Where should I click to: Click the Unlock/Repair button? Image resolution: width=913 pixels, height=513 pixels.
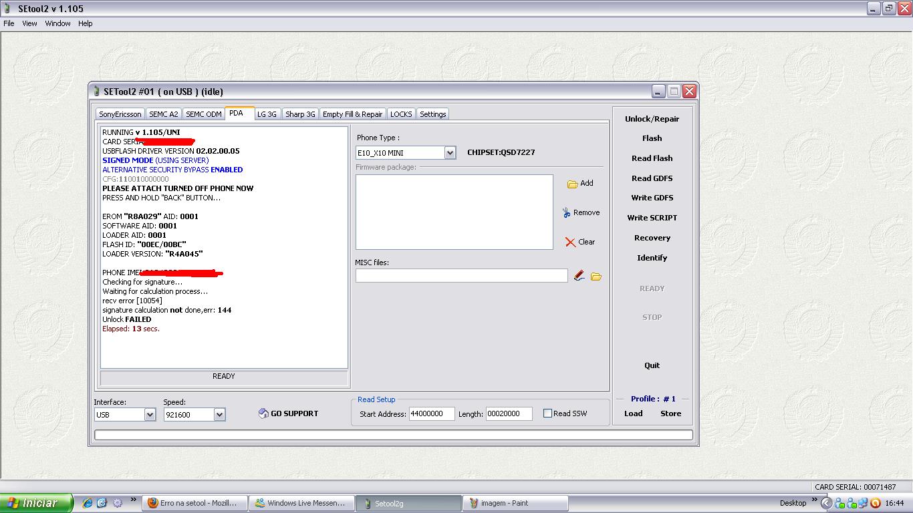click(652, 119)
